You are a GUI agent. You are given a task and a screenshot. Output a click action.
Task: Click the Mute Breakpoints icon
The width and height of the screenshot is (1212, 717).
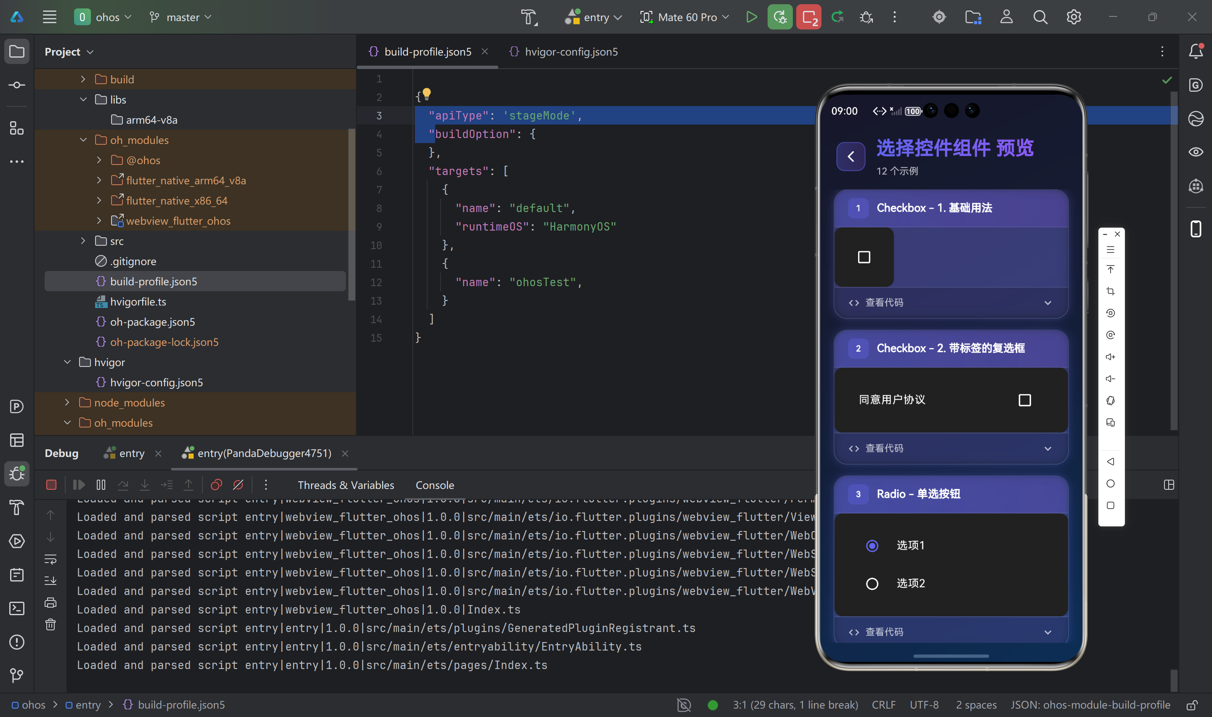(x=238, y=485)
